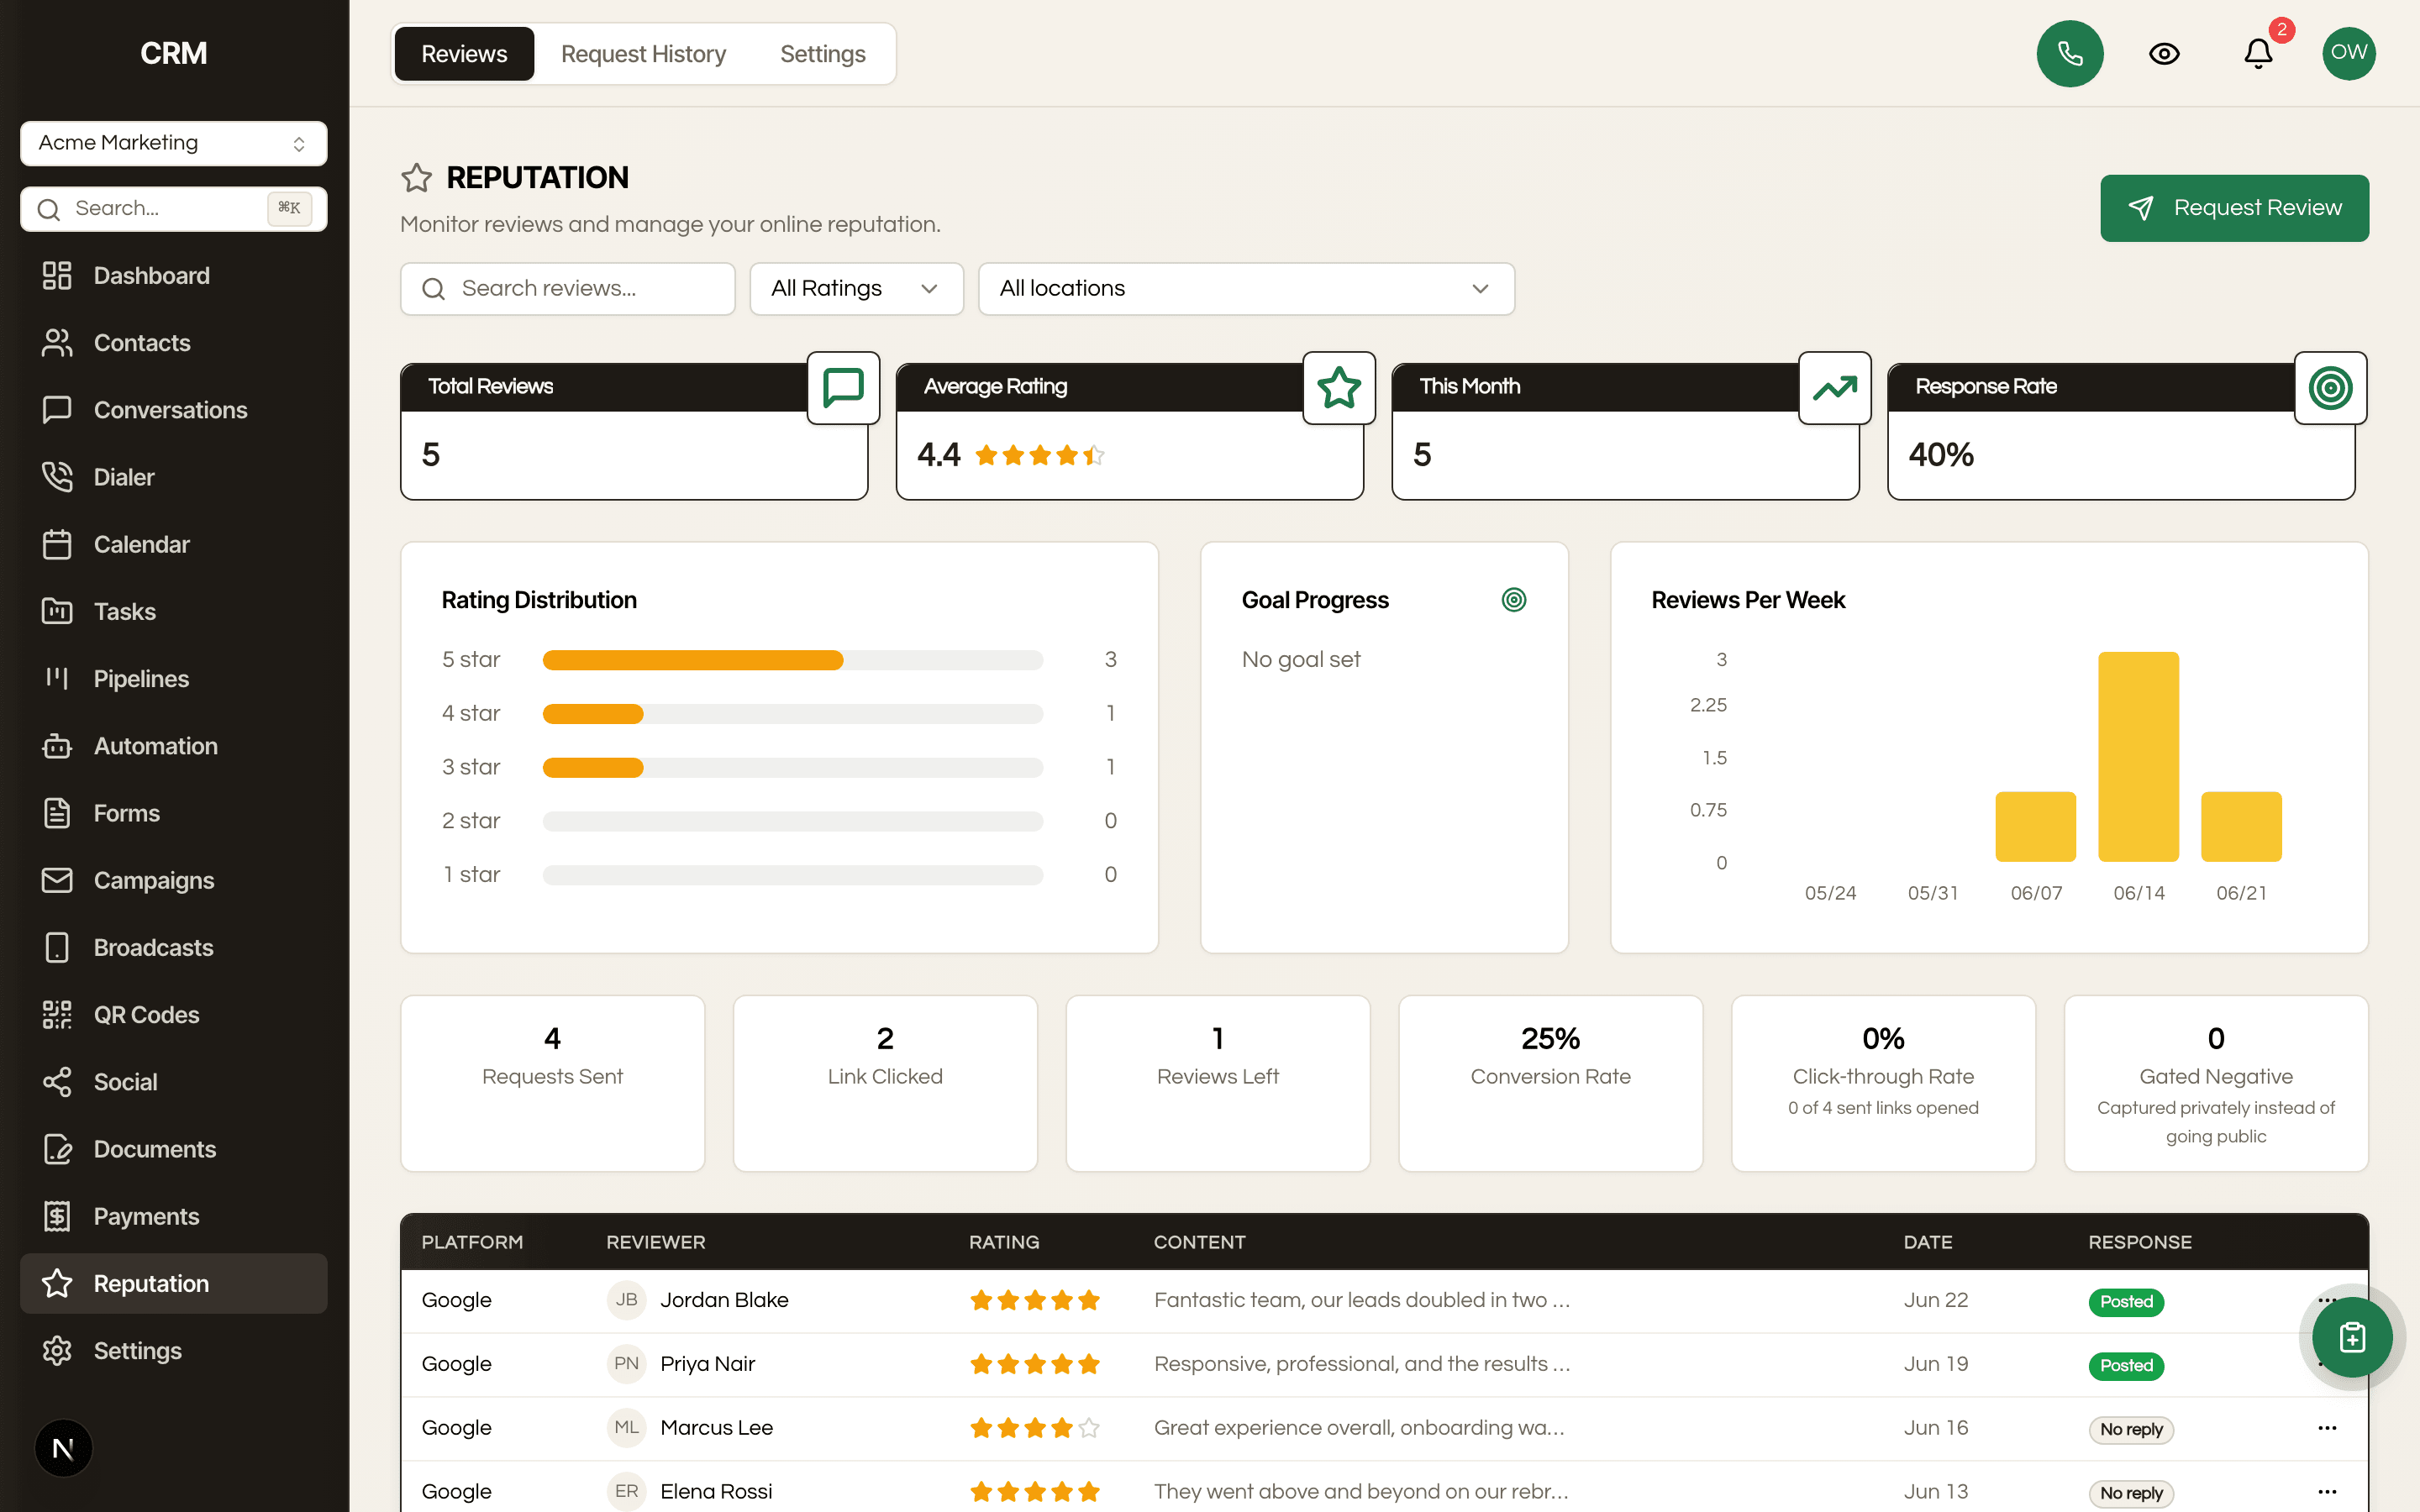Click the Goal Progress target icon
2420x1512 pixels.
(x=1514, y=600)
